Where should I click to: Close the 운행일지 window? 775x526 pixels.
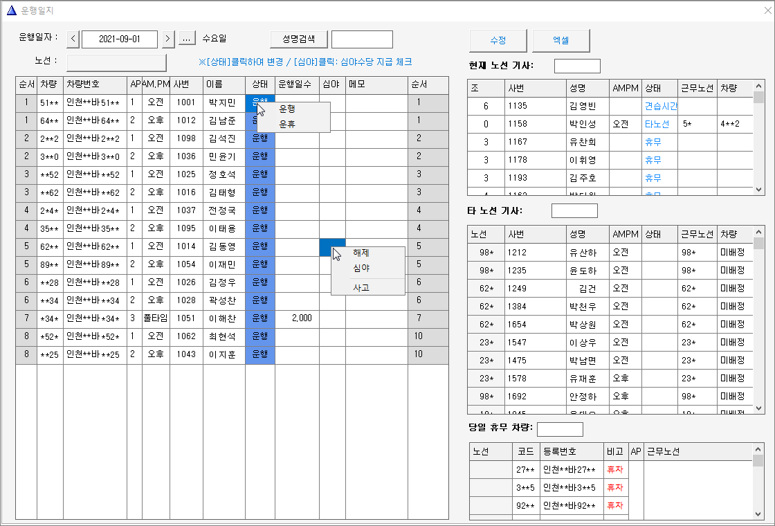click(x=767, y=11)
